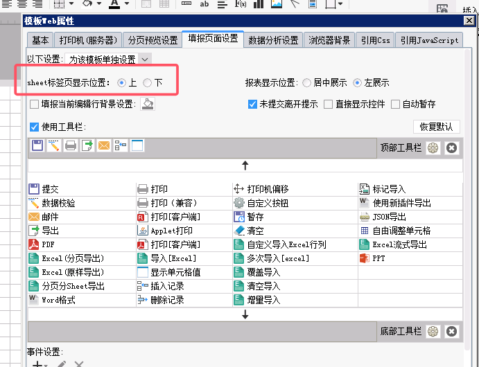Click the add event plus button

pyautogui.click(x=38, y=364)
